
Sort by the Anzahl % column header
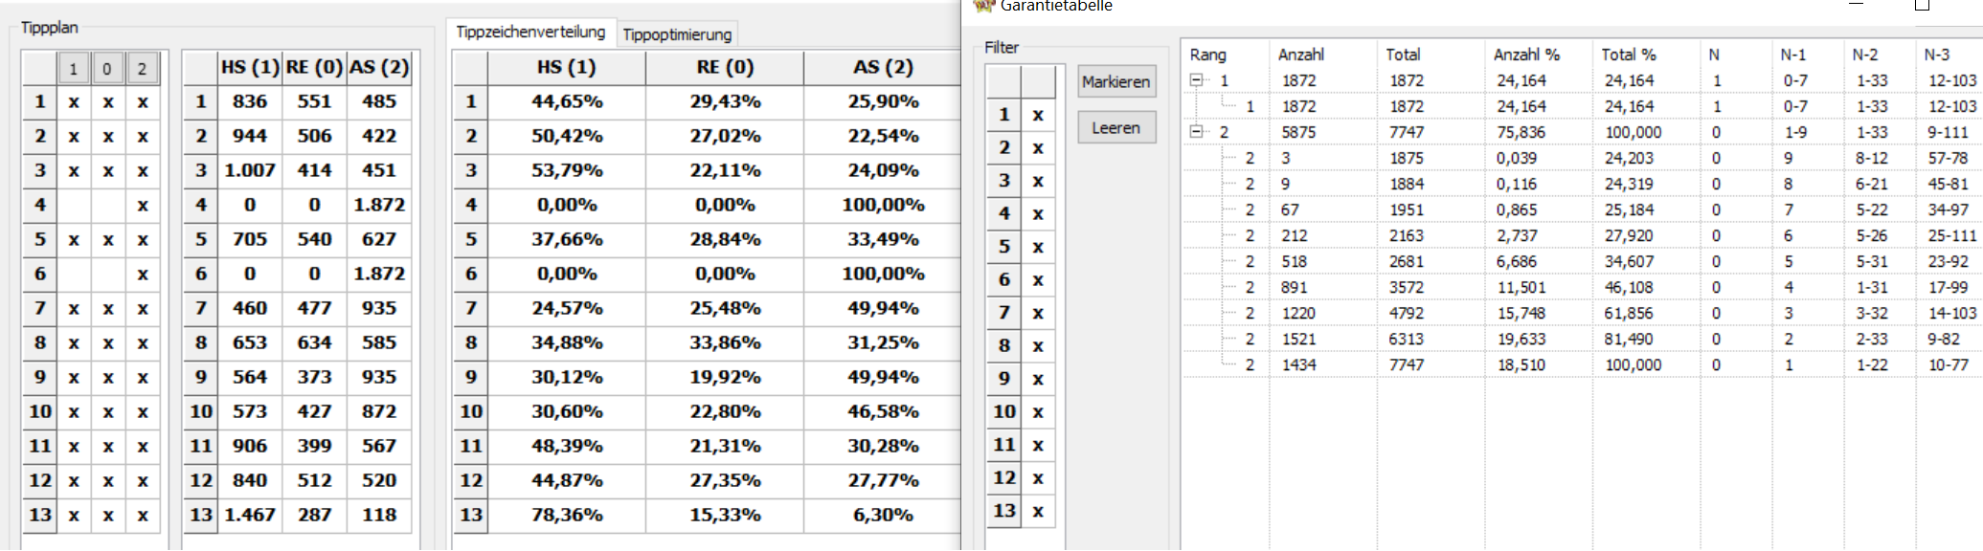point(1526,55)
